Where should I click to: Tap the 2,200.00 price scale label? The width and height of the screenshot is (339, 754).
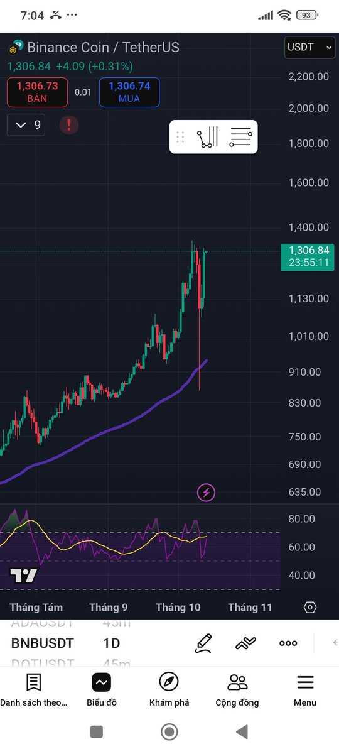point(309,77)
